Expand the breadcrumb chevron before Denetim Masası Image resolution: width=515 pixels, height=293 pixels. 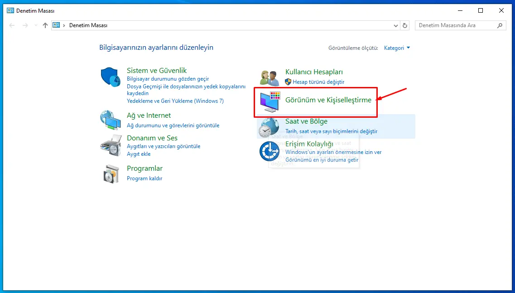[64, 25]
